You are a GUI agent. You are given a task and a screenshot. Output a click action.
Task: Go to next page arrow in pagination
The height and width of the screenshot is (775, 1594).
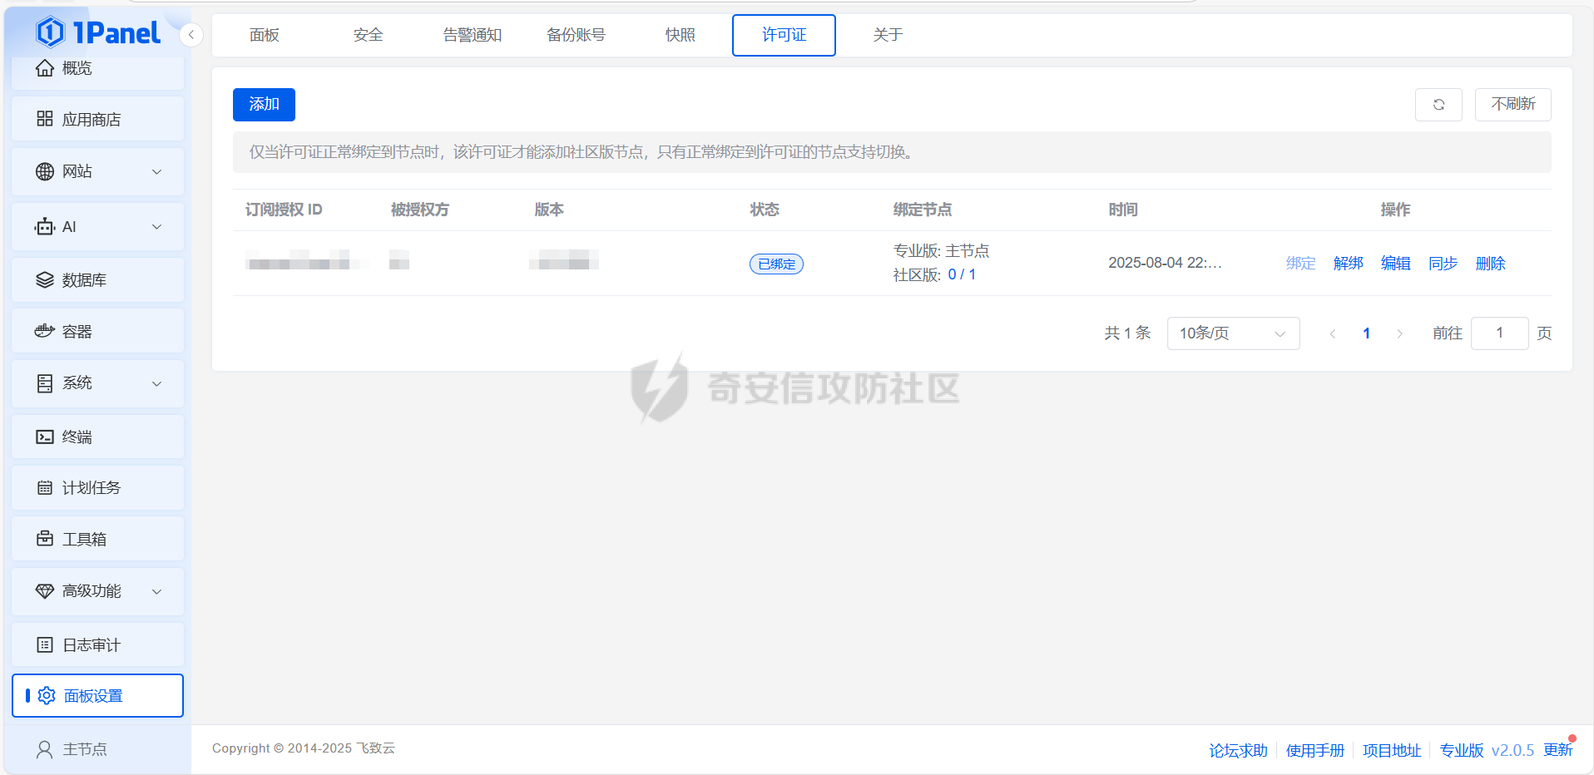click(x=1400, y=333)
